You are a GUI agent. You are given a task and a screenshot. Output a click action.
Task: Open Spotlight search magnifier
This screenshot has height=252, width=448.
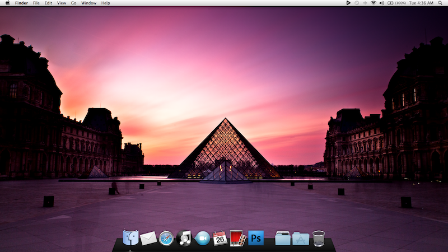(x=440, y=3)
